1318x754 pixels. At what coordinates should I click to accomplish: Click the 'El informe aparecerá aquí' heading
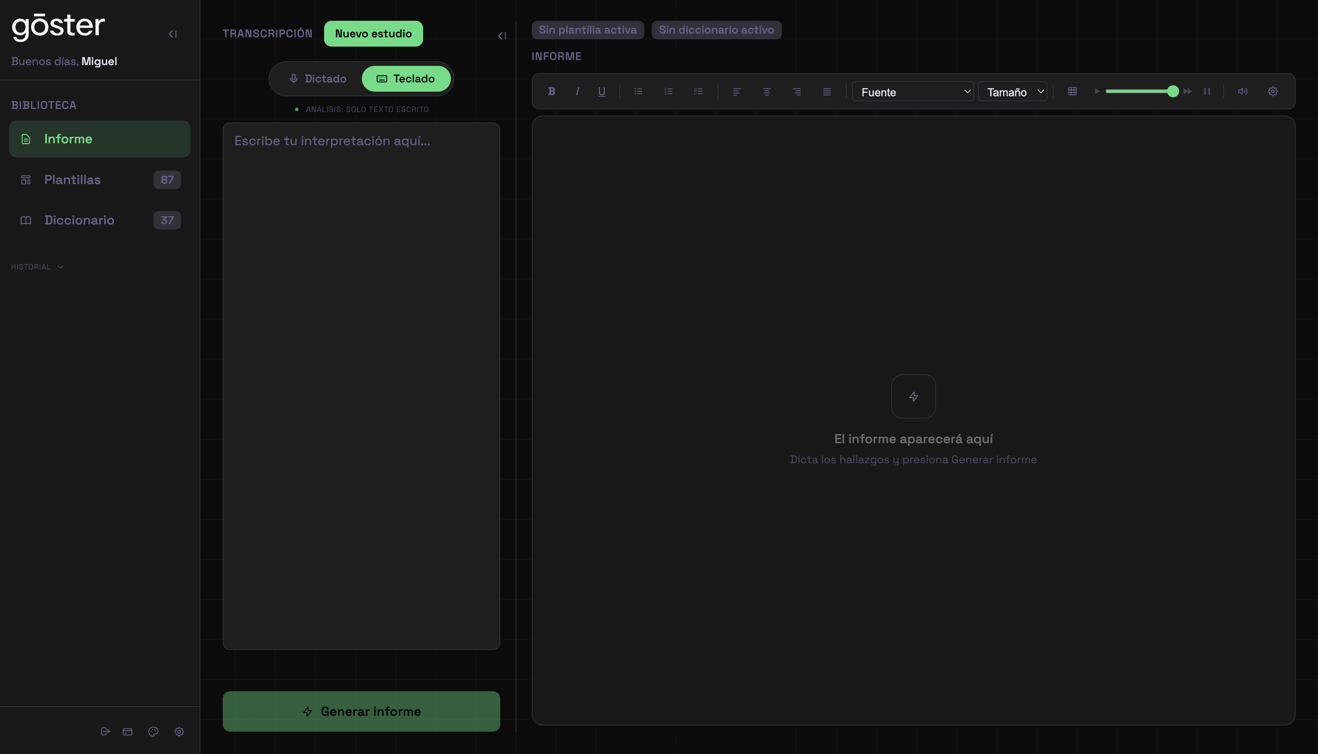tap(913, 439)
